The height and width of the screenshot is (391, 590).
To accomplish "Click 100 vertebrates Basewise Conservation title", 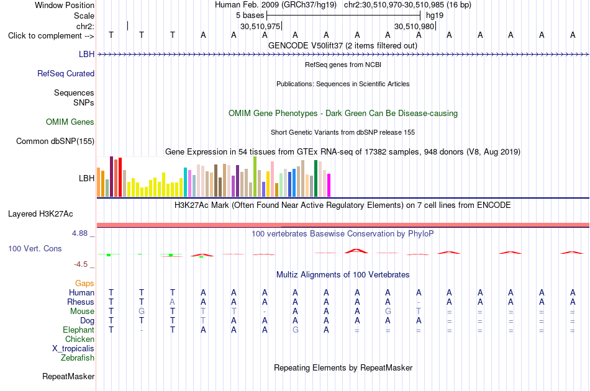I will 343,233.
